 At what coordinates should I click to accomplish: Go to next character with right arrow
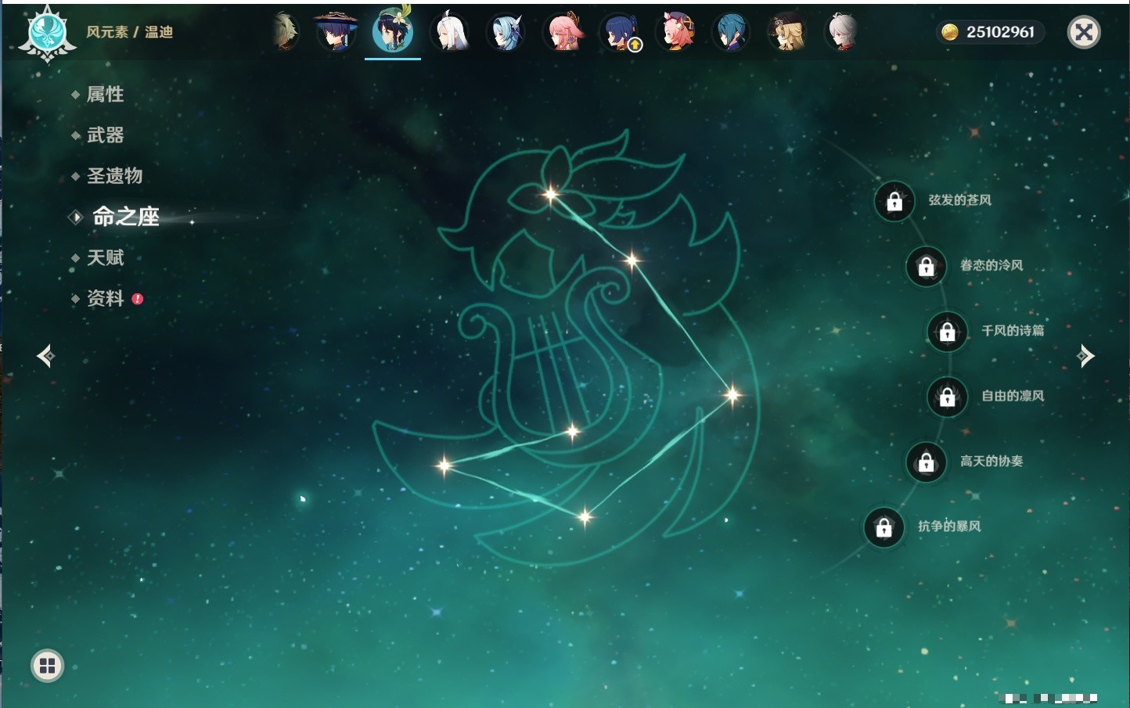tap(1085, 356)
